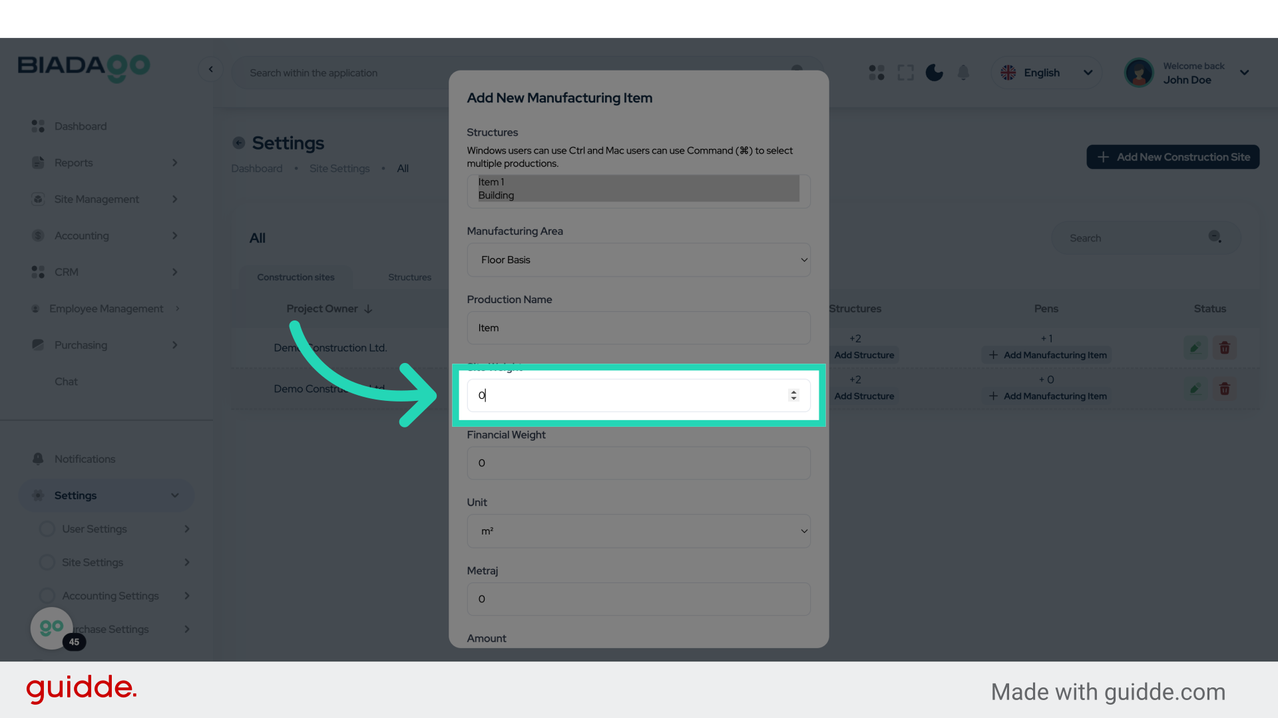Click Add Manufacturing Item on first row
Image resolution: width=1278 pixels, height=718 pixels.
coord(1046,354)
